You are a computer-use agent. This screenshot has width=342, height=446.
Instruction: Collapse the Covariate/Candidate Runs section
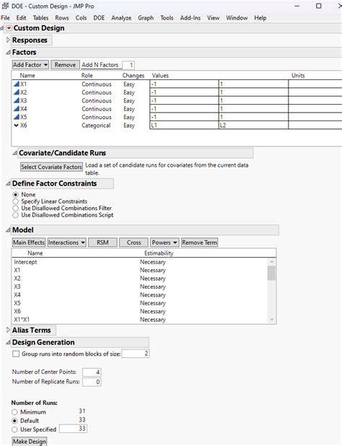point(14,153)
